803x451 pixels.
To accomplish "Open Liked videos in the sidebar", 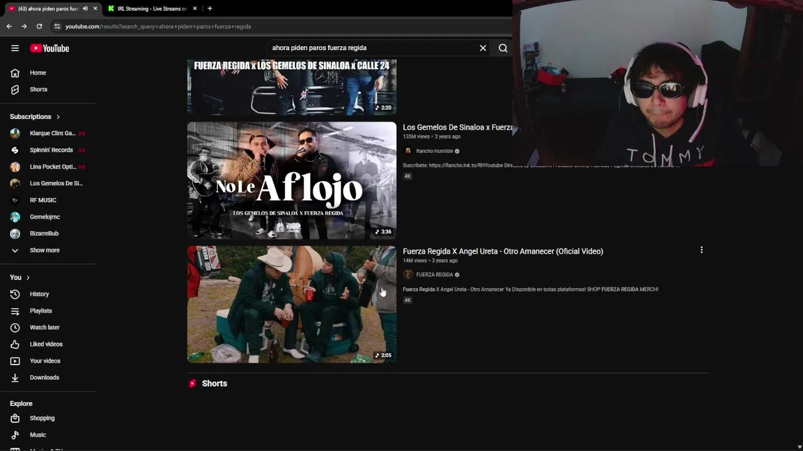I will pyautogui.click(x=48, y=345).
